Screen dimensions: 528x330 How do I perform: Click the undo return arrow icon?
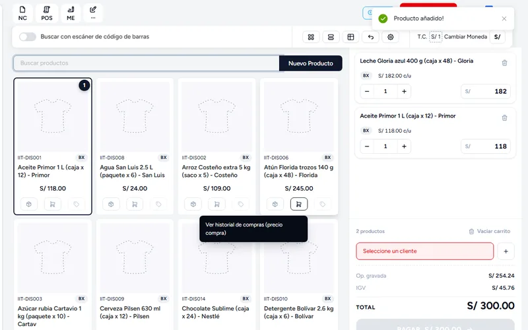370,37
